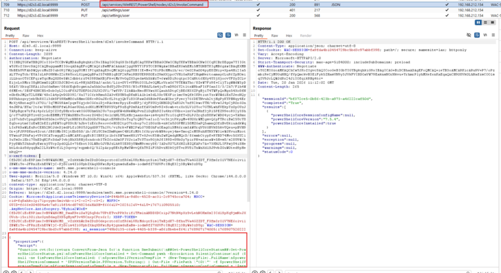This screenshot has height=273, width=501.
Task: Toggle \n non-printable characters in Response panel
Action: 484,36
